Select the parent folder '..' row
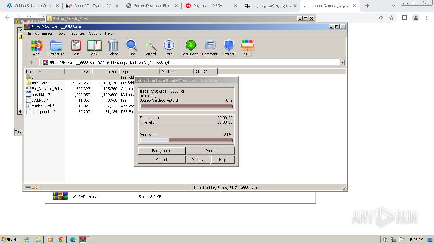The width and height of the screenshot is (434, 244). 80,77
